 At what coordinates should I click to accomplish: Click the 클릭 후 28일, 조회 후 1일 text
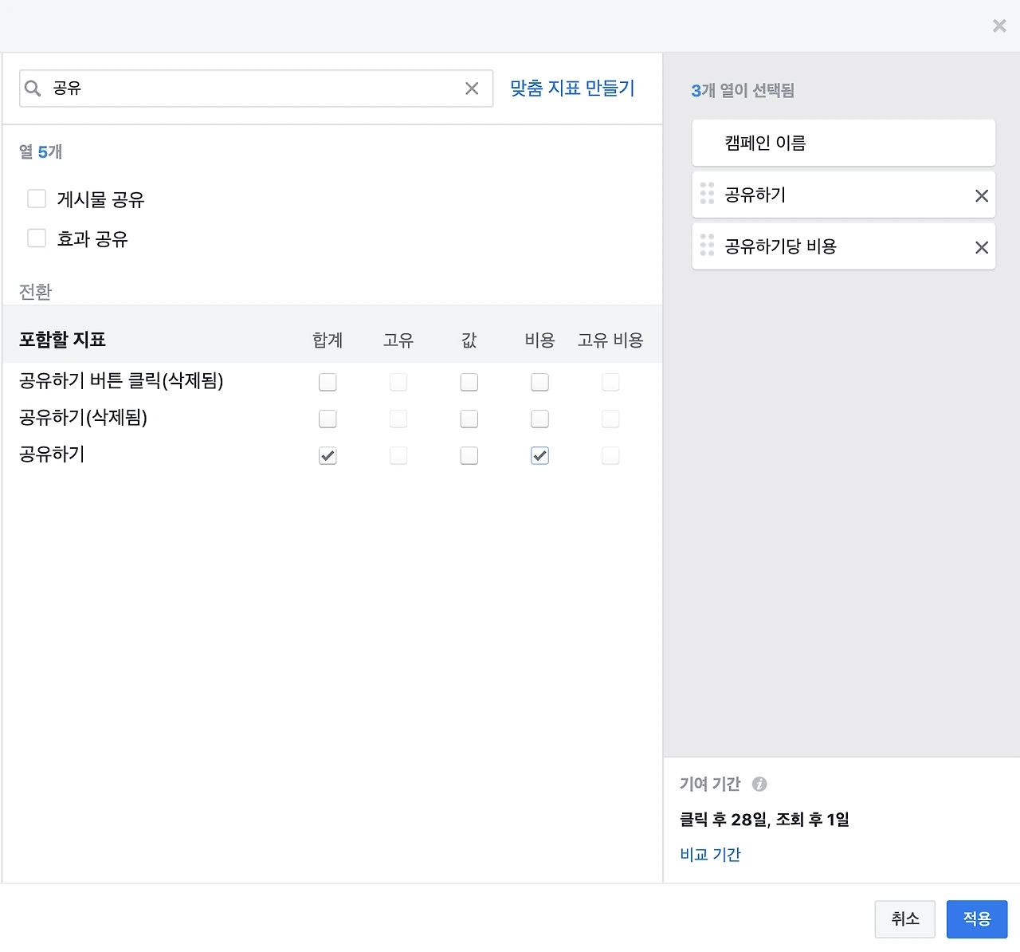(x=764, y=820)
